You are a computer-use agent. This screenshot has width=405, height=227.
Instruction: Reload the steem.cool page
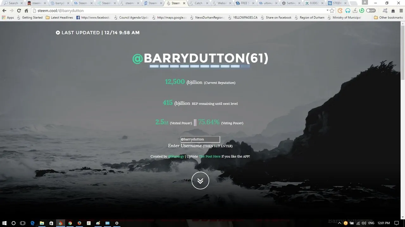tap(19, 10)
